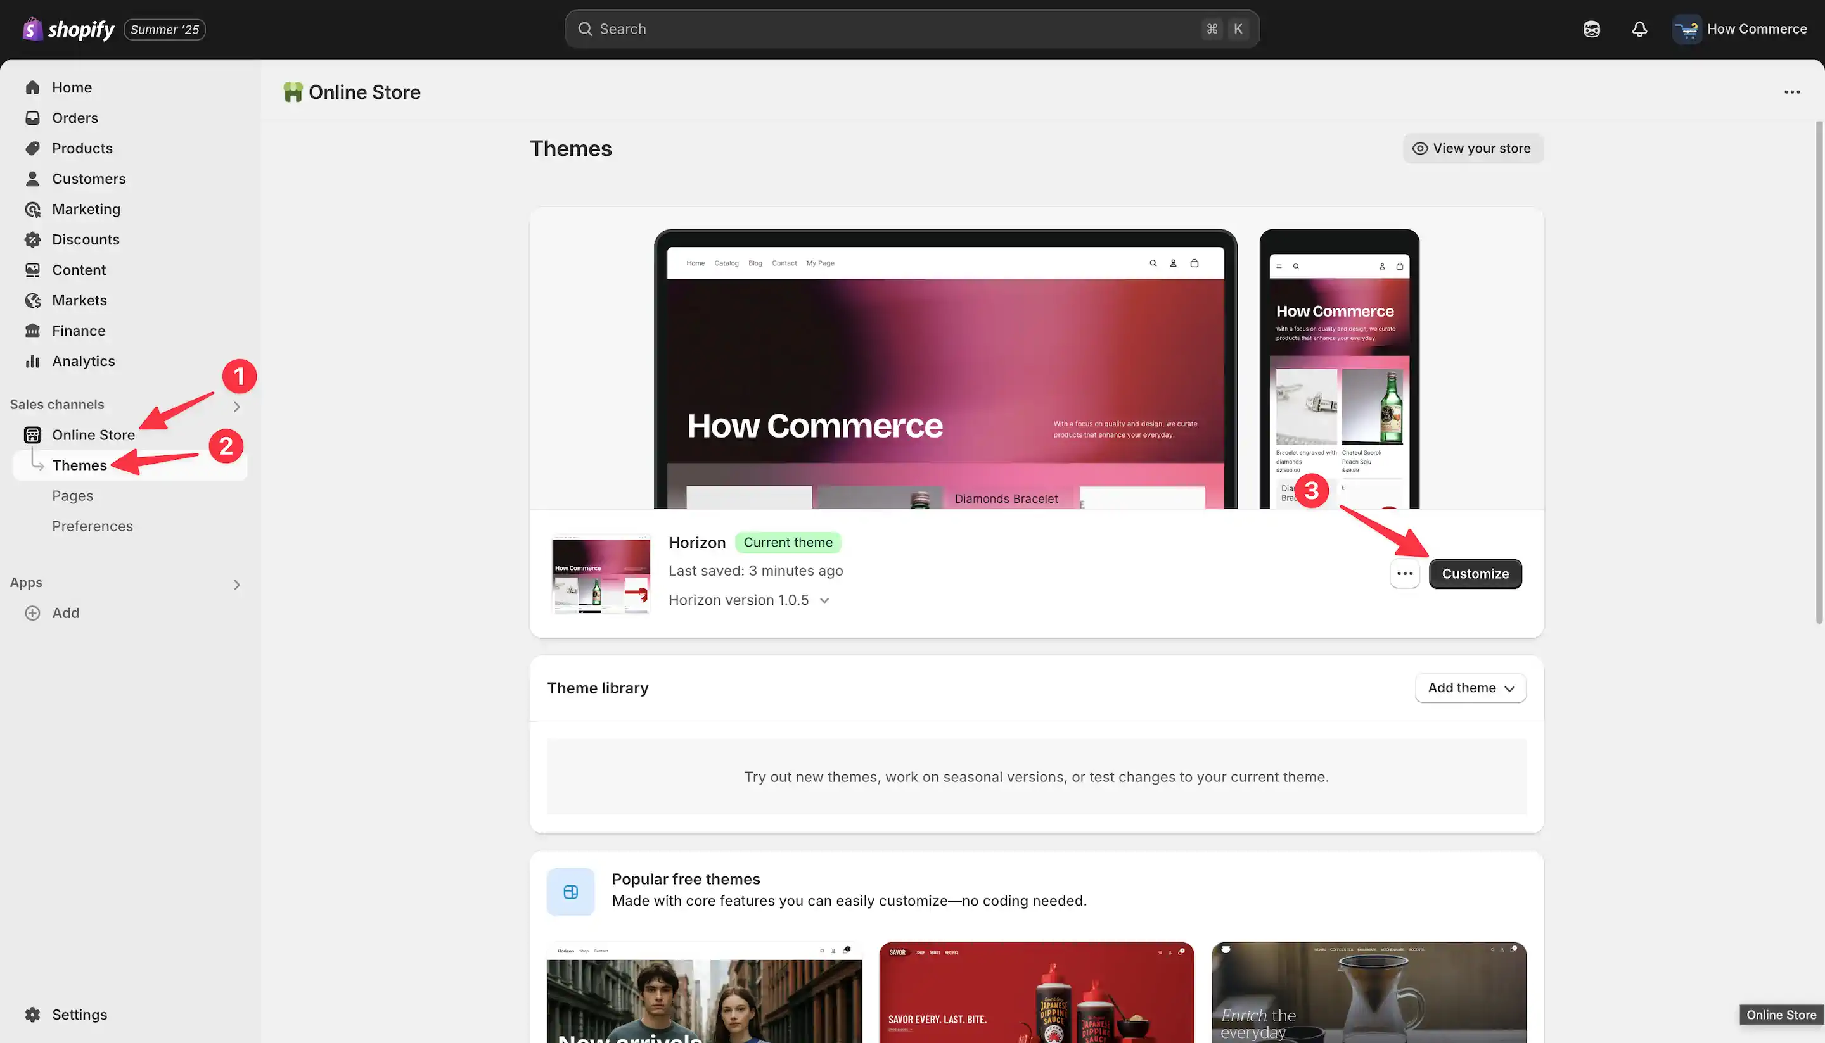Click the Marketing target icon
Image resolution: width=1825 pixels, height=1043 pixels.
[x=32, y=209]
